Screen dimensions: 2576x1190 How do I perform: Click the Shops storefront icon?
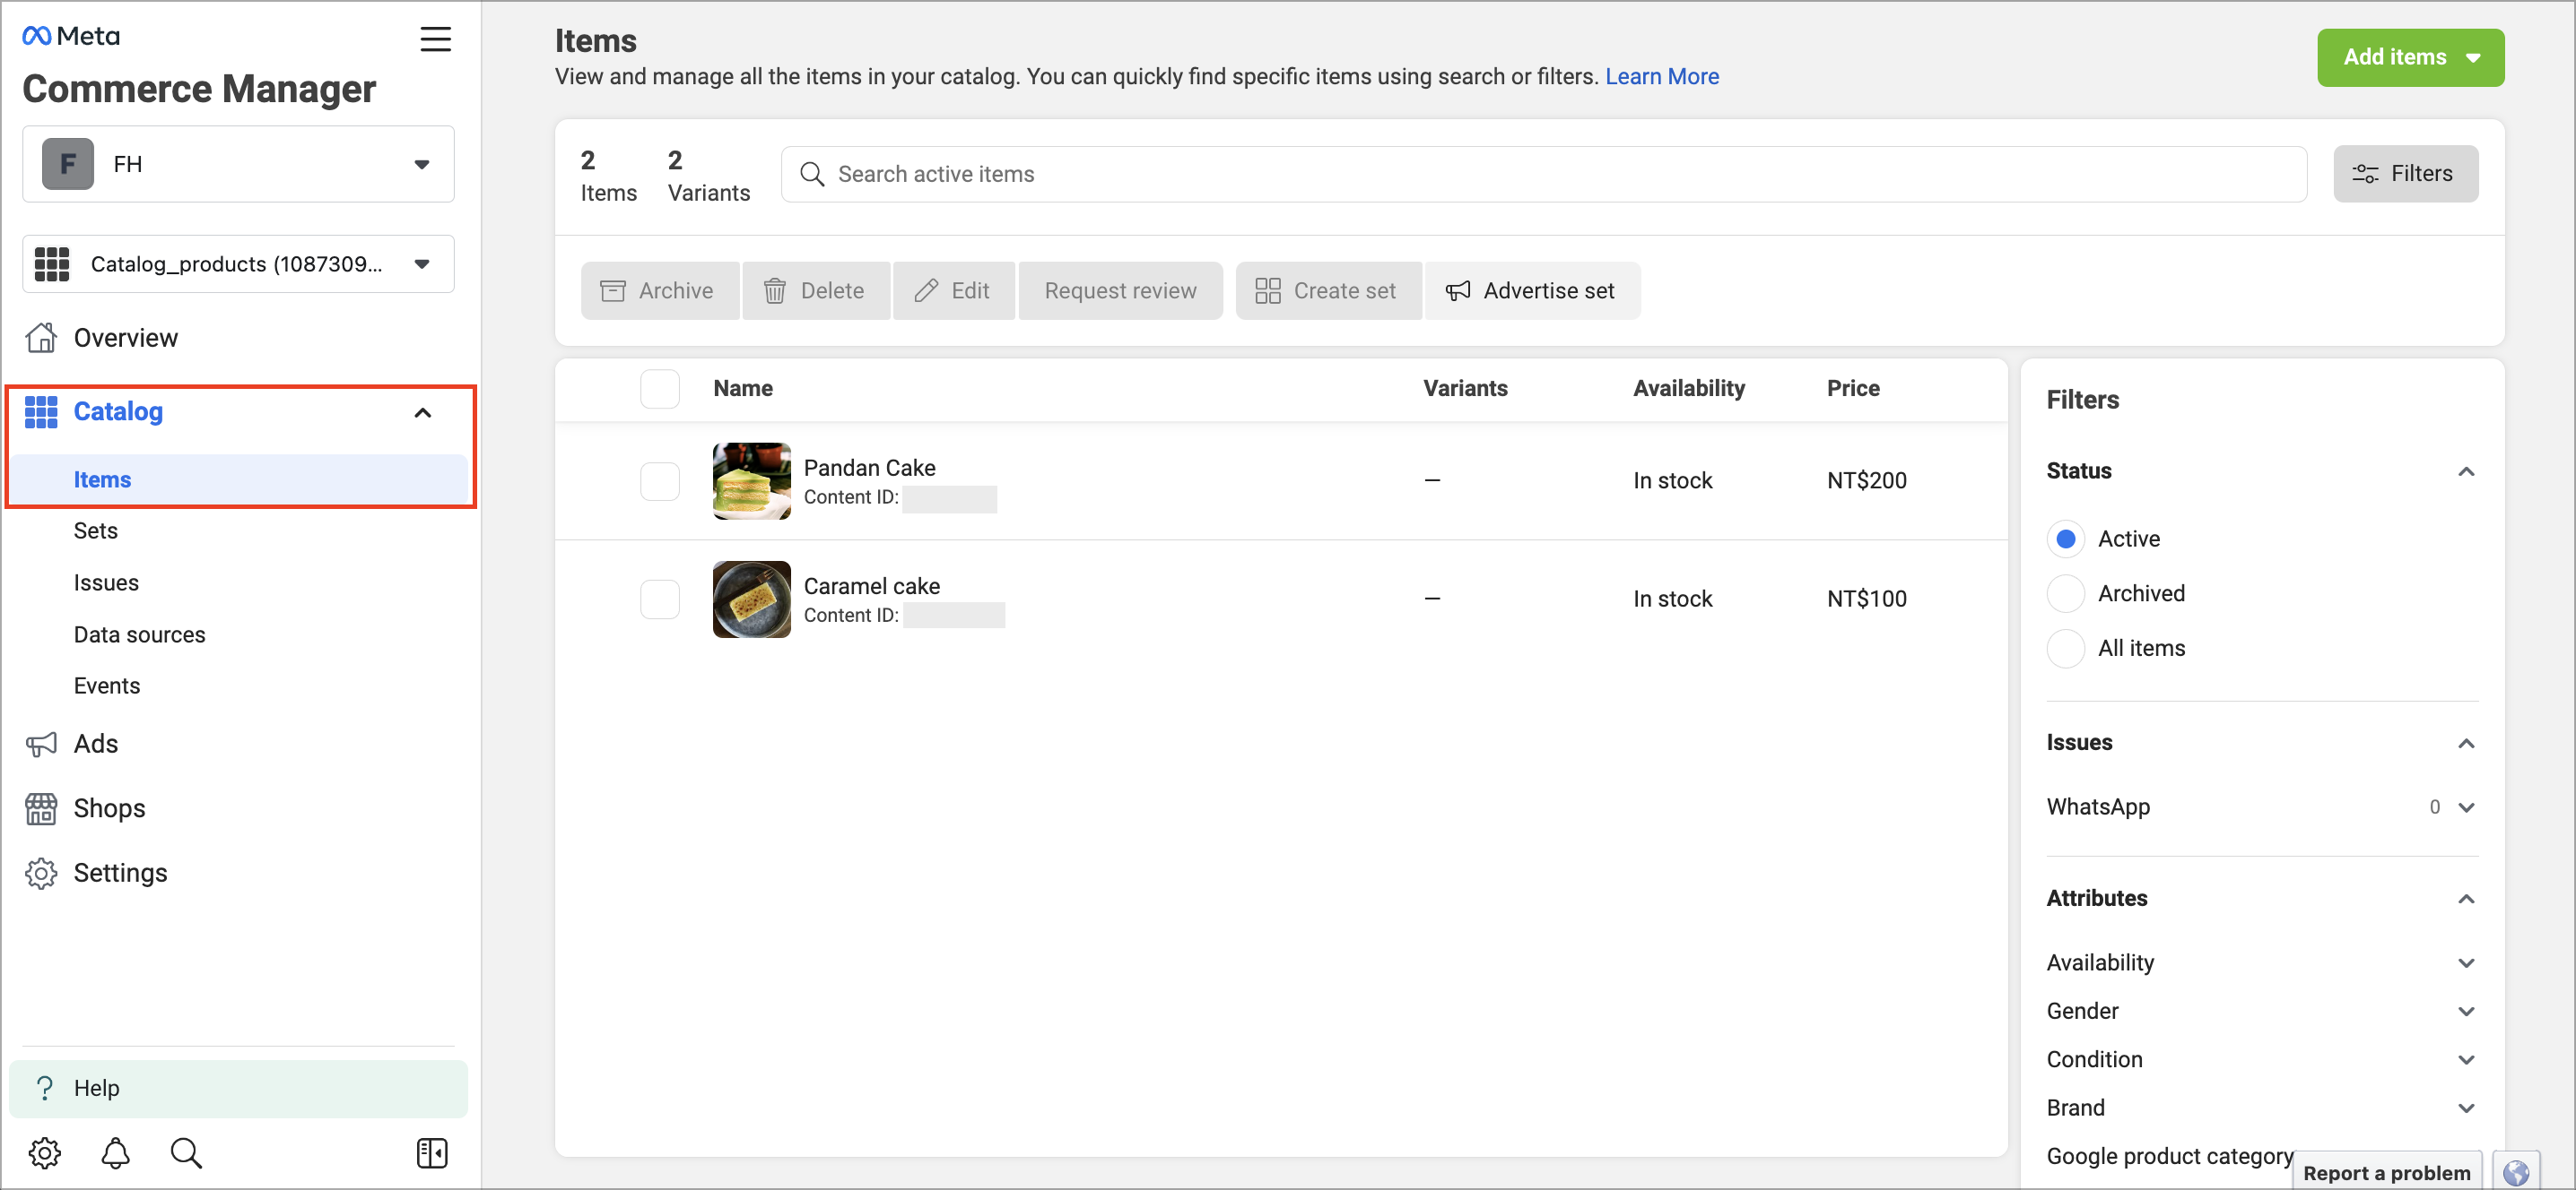(41, 808)
